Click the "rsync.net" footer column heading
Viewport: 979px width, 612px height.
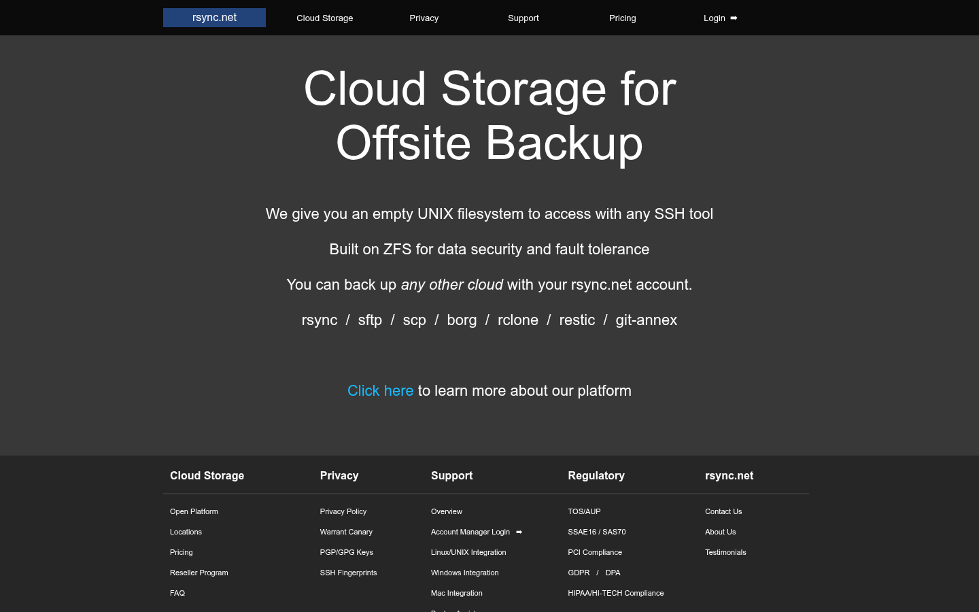coord(729,476)
